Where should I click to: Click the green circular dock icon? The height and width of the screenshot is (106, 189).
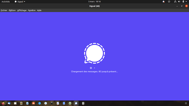click(70, 103)
